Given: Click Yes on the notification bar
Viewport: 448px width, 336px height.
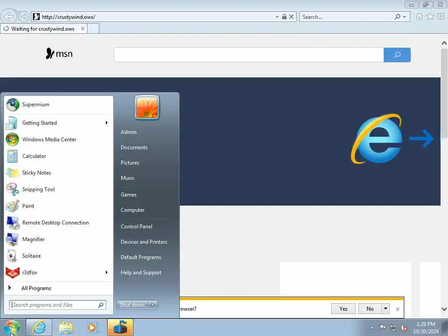Looking at the screenshot, I should point(343,308).
